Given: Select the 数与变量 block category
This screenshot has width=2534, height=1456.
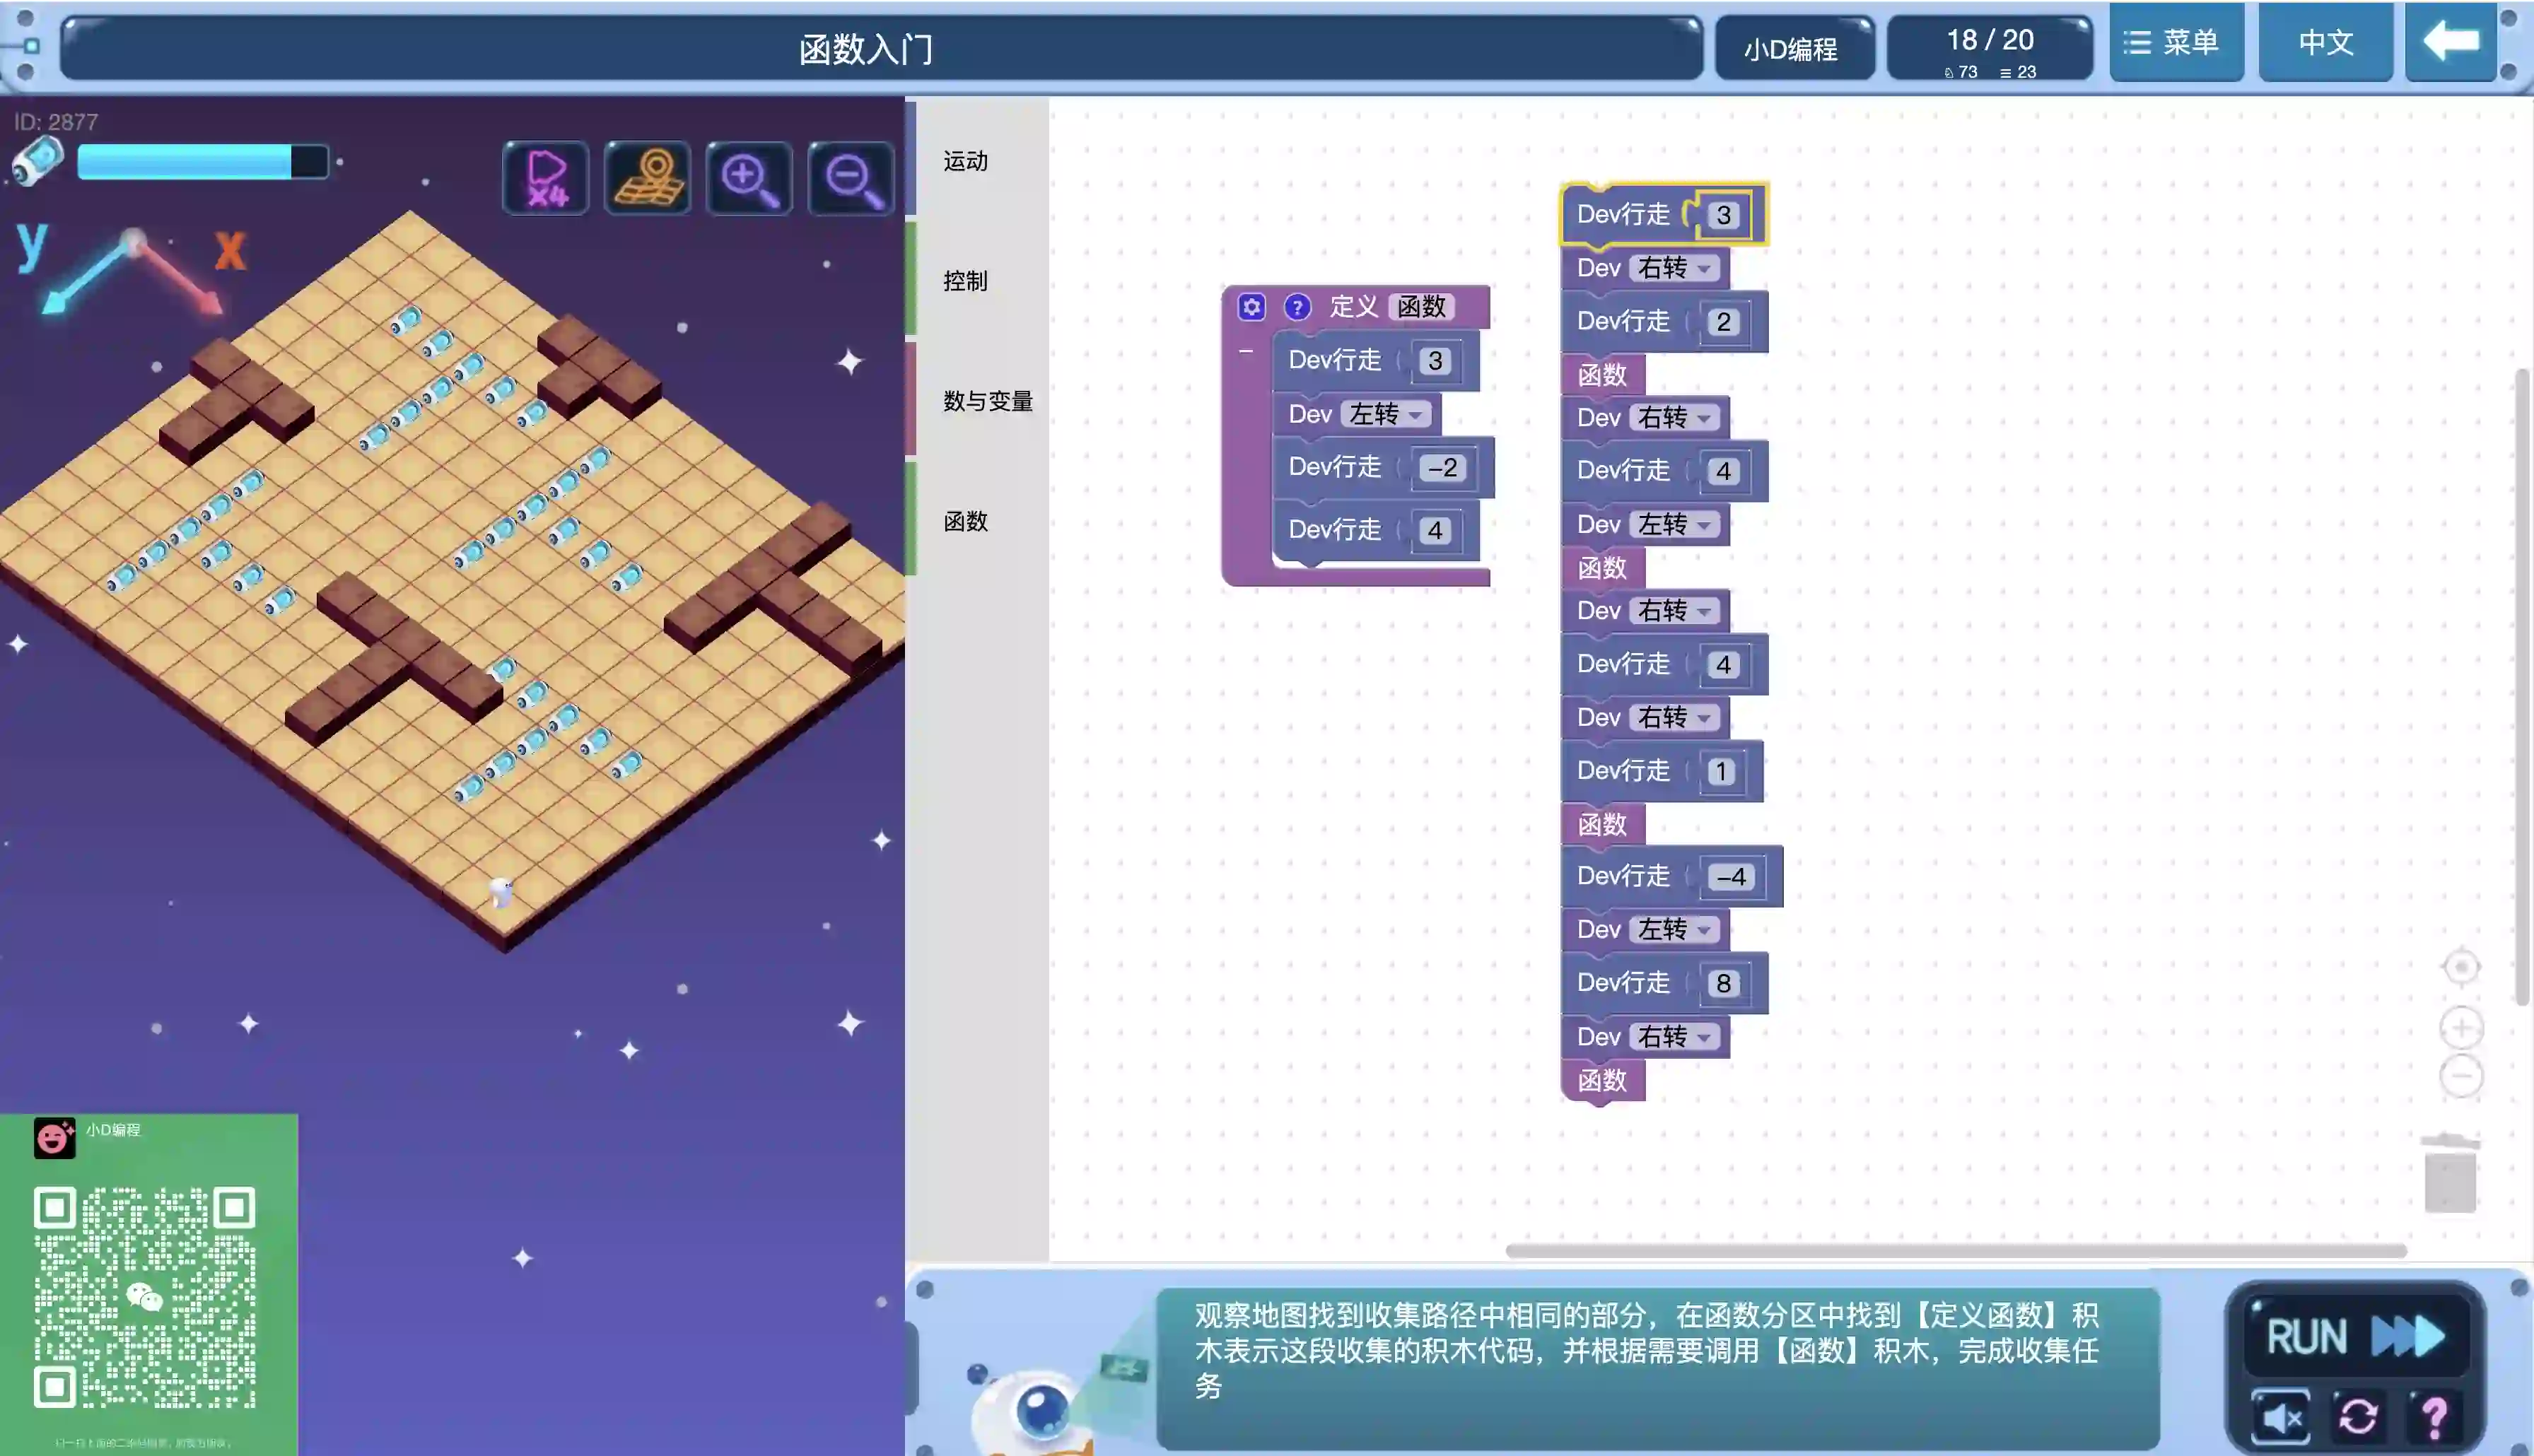Looking at the screenshot, I should pos(987,401).
